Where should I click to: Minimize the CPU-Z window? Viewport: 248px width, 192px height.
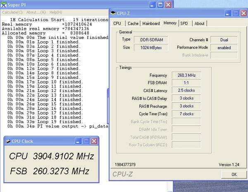[x=228, y=13]
